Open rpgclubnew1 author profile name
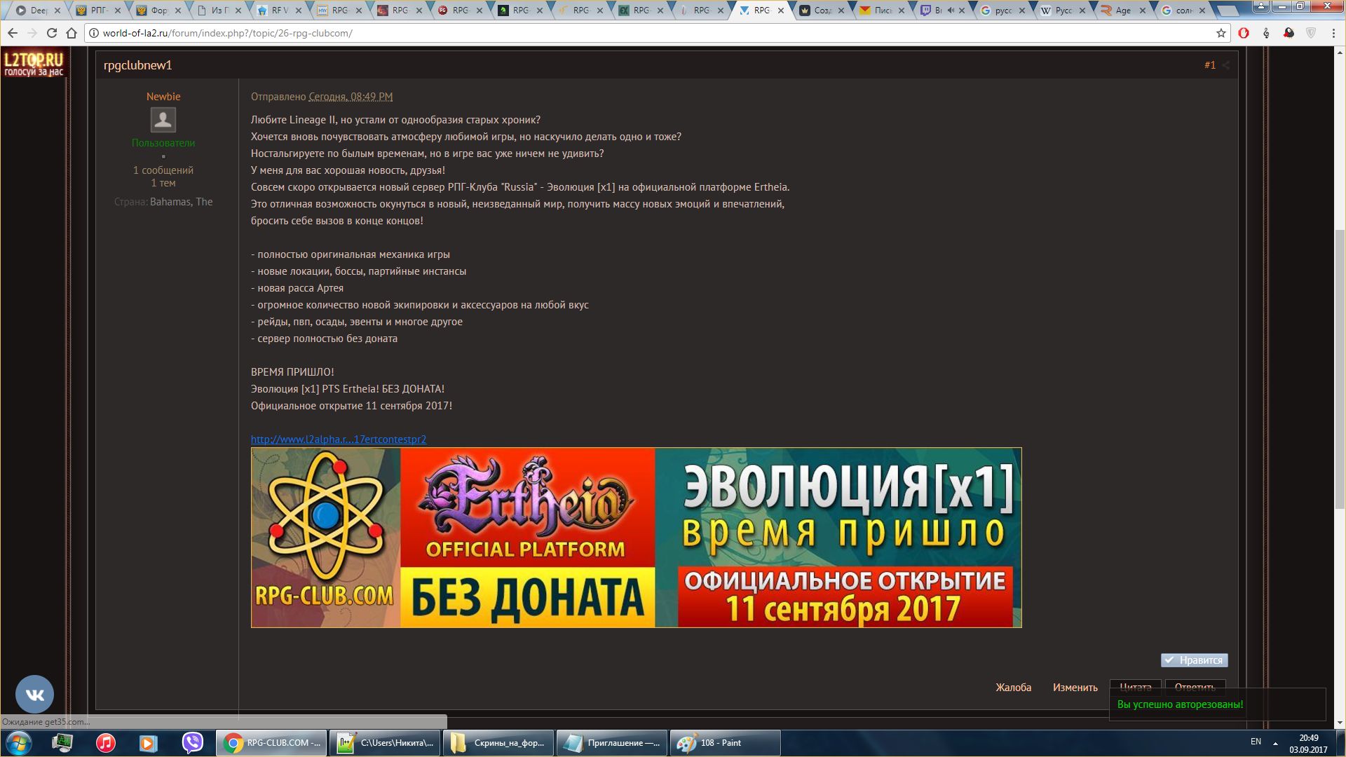Screen dimensions: 1346x757 137,65
